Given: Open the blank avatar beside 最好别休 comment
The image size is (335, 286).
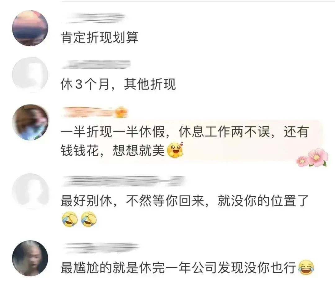Looking at the screenshot, I should coord(30,191).
